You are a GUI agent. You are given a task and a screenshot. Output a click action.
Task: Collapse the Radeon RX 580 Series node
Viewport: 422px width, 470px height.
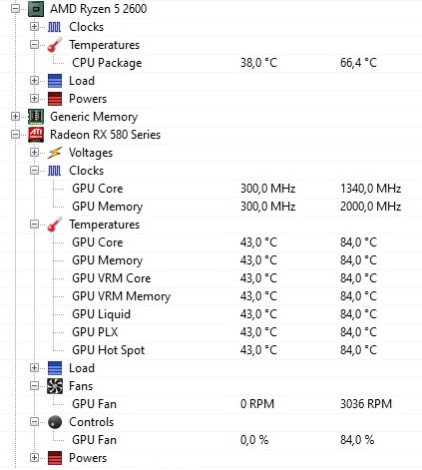[x=15, y=135]
